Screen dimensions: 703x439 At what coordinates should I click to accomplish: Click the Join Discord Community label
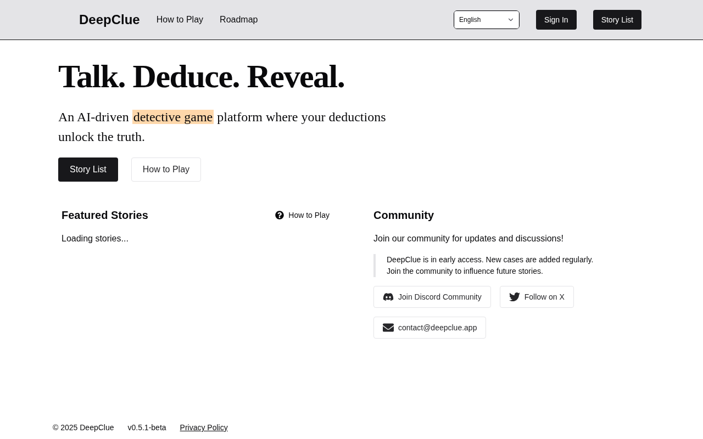click(439, 297)
